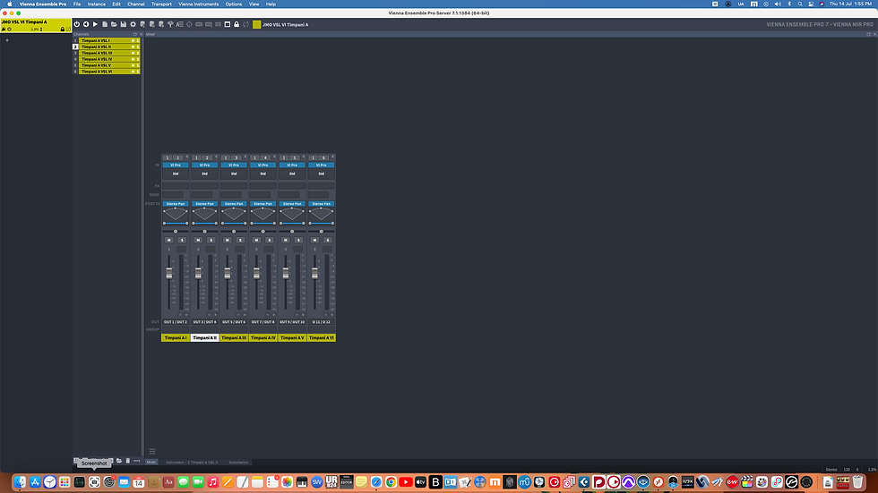
Task: Switch to the Mixer tab at bottom
Action: tap(151, 463)
